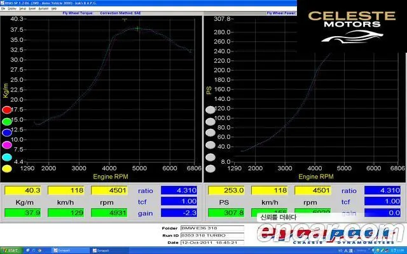Click the blue gain -2.3 field

(179, 213)
